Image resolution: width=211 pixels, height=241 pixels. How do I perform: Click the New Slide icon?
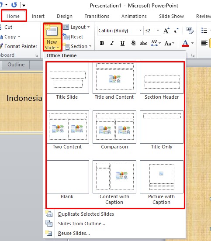[x=52, y=31]
